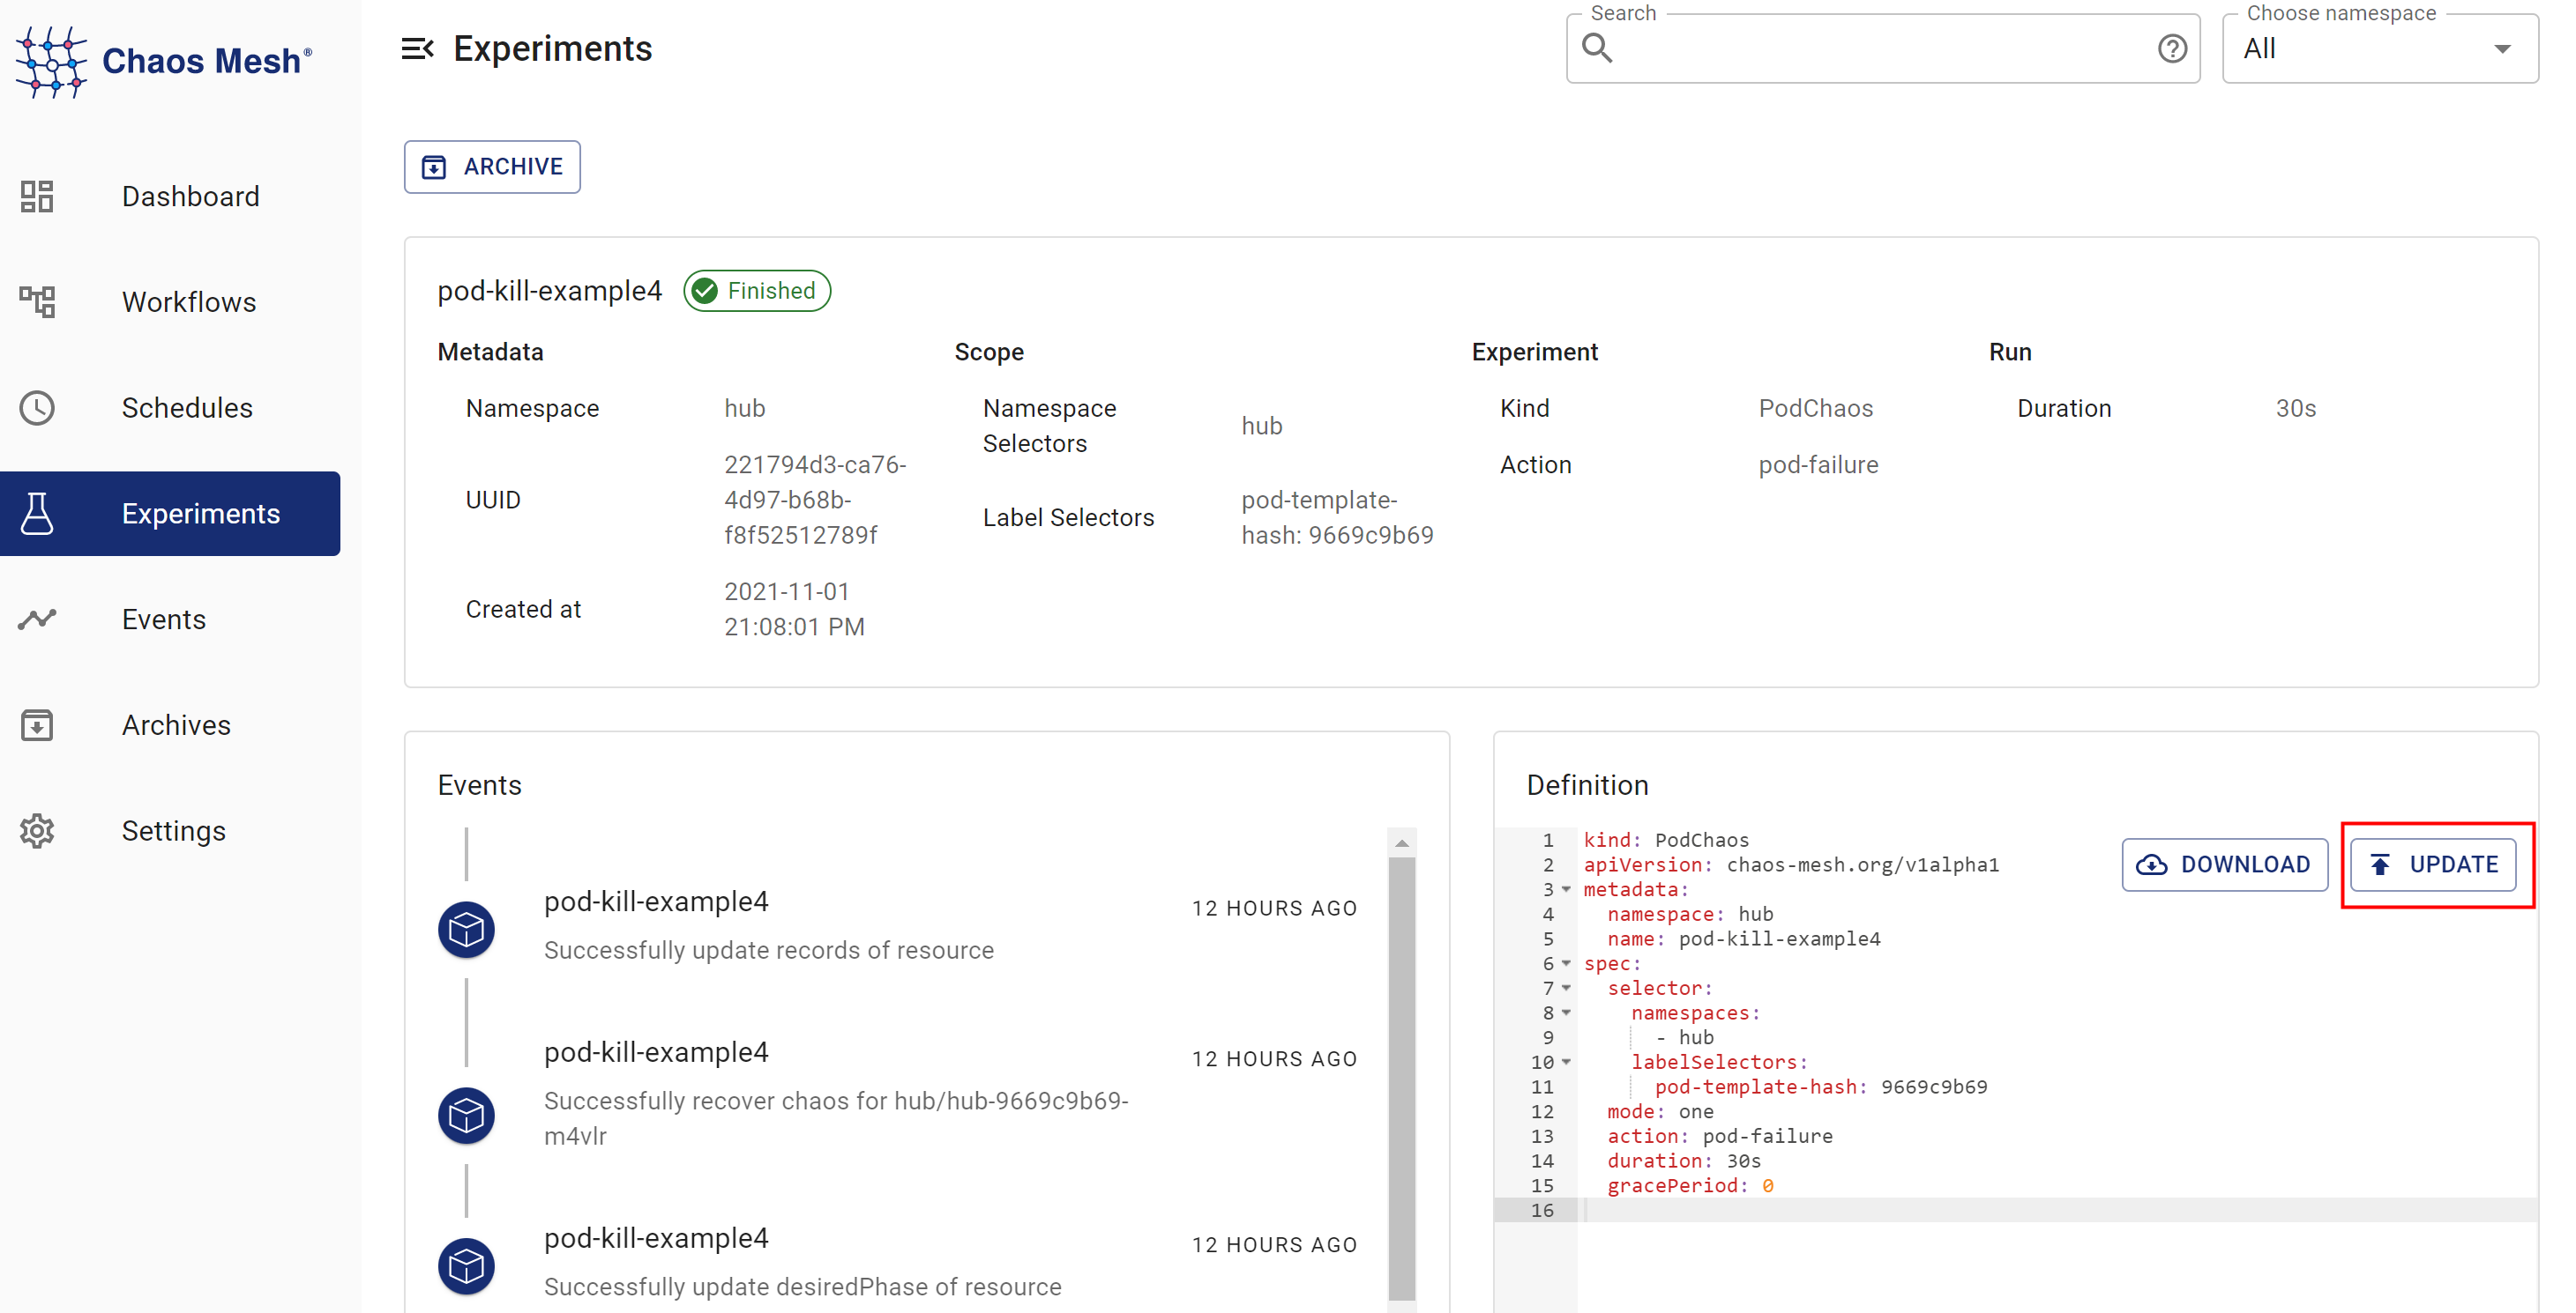Open the Settings menu entry
2576x1313 pixels.
pyautogui.click(x=170, y=831)
